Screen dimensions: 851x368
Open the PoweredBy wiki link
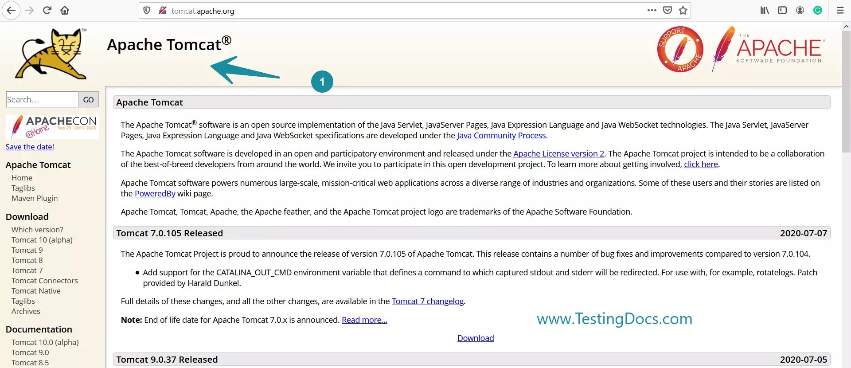[155, 194]
